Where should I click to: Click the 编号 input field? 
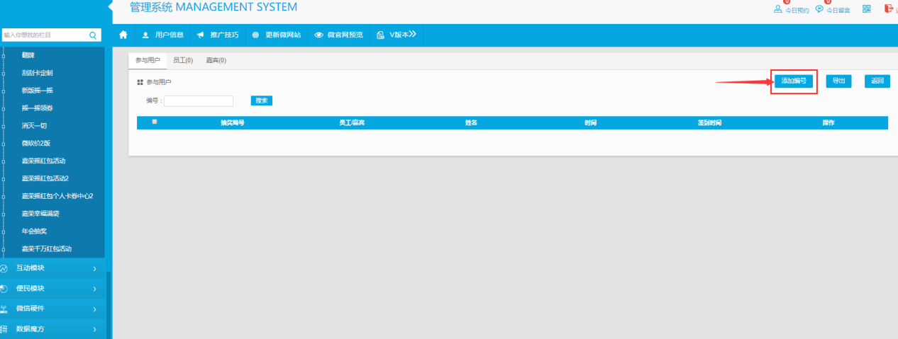click(x=199, y=101)
